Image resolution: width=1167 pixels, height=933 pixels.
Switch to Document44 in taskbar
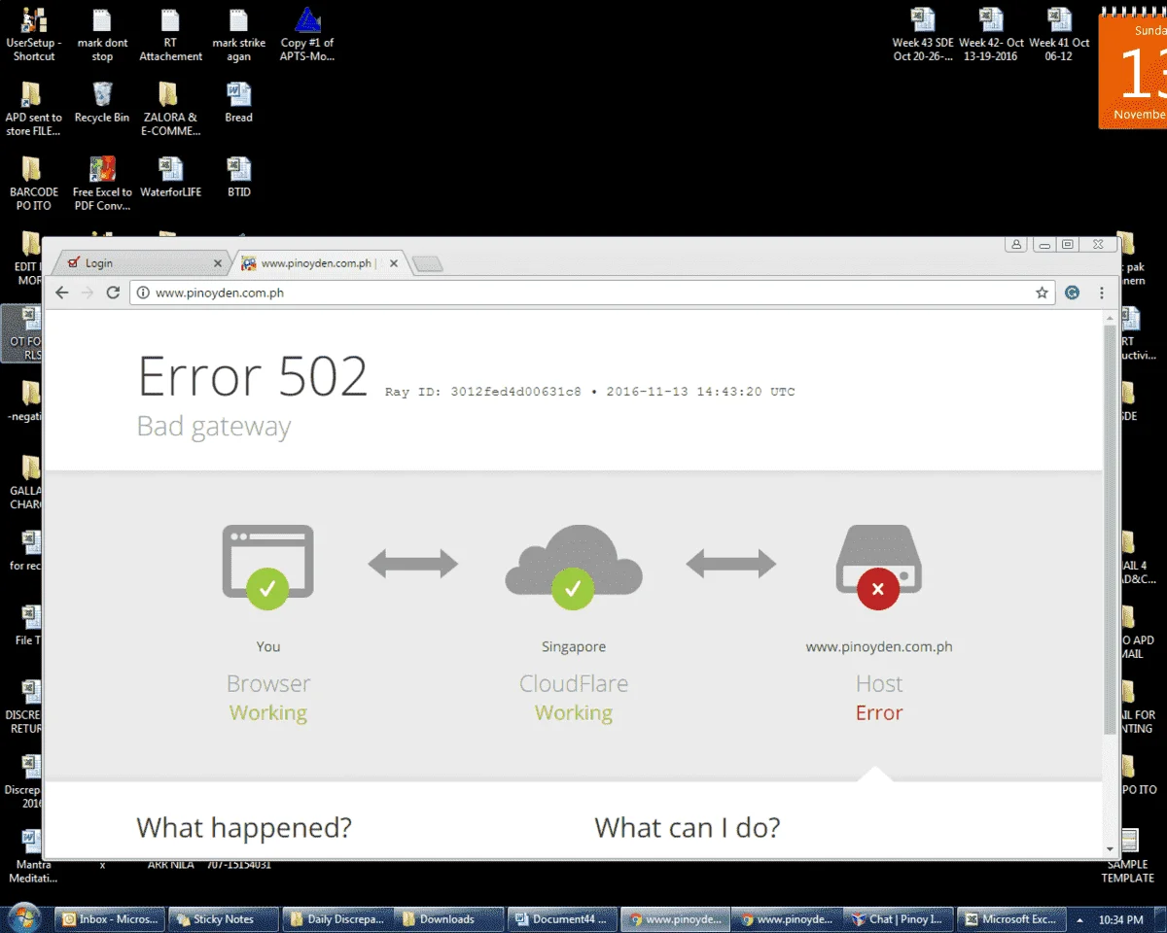tap(562, 918)
